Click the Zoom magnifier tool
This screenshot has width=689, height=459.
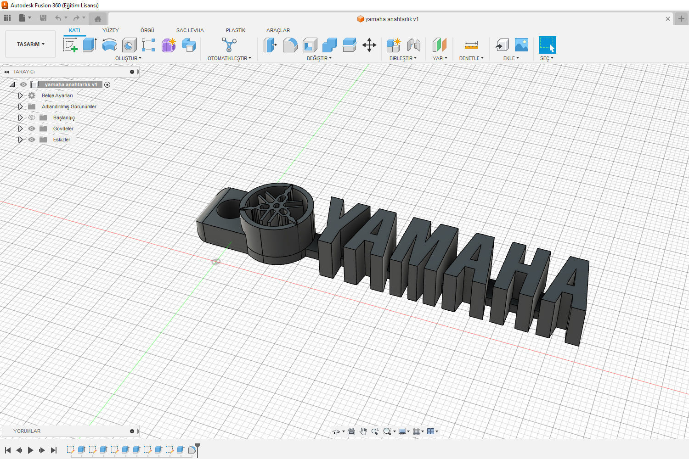pyautogui.click(x=375, y=431)
